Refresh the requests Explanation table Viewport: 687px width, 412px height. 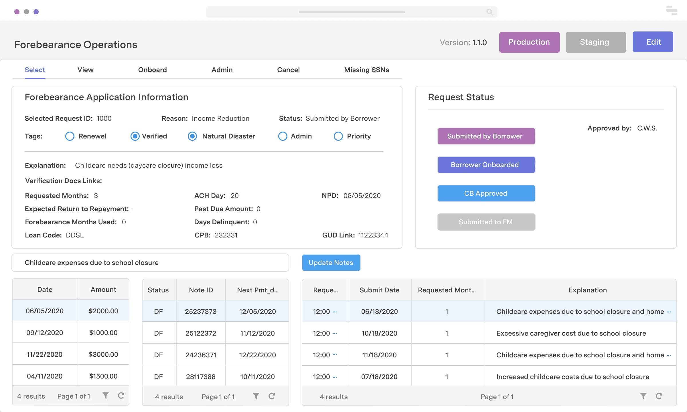(x=659, y=396)
